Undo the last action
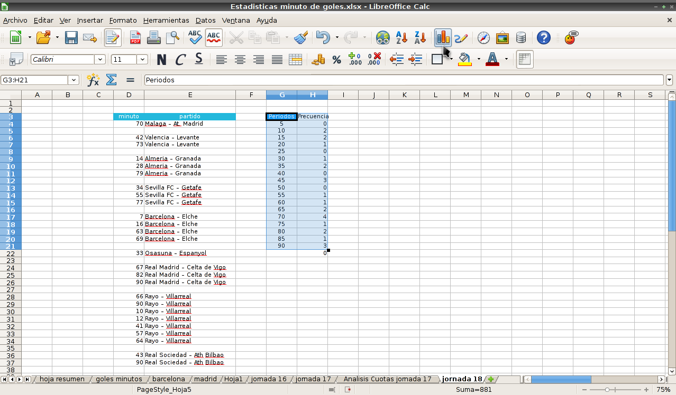676x395 pixels. click(x=323, y=38)
